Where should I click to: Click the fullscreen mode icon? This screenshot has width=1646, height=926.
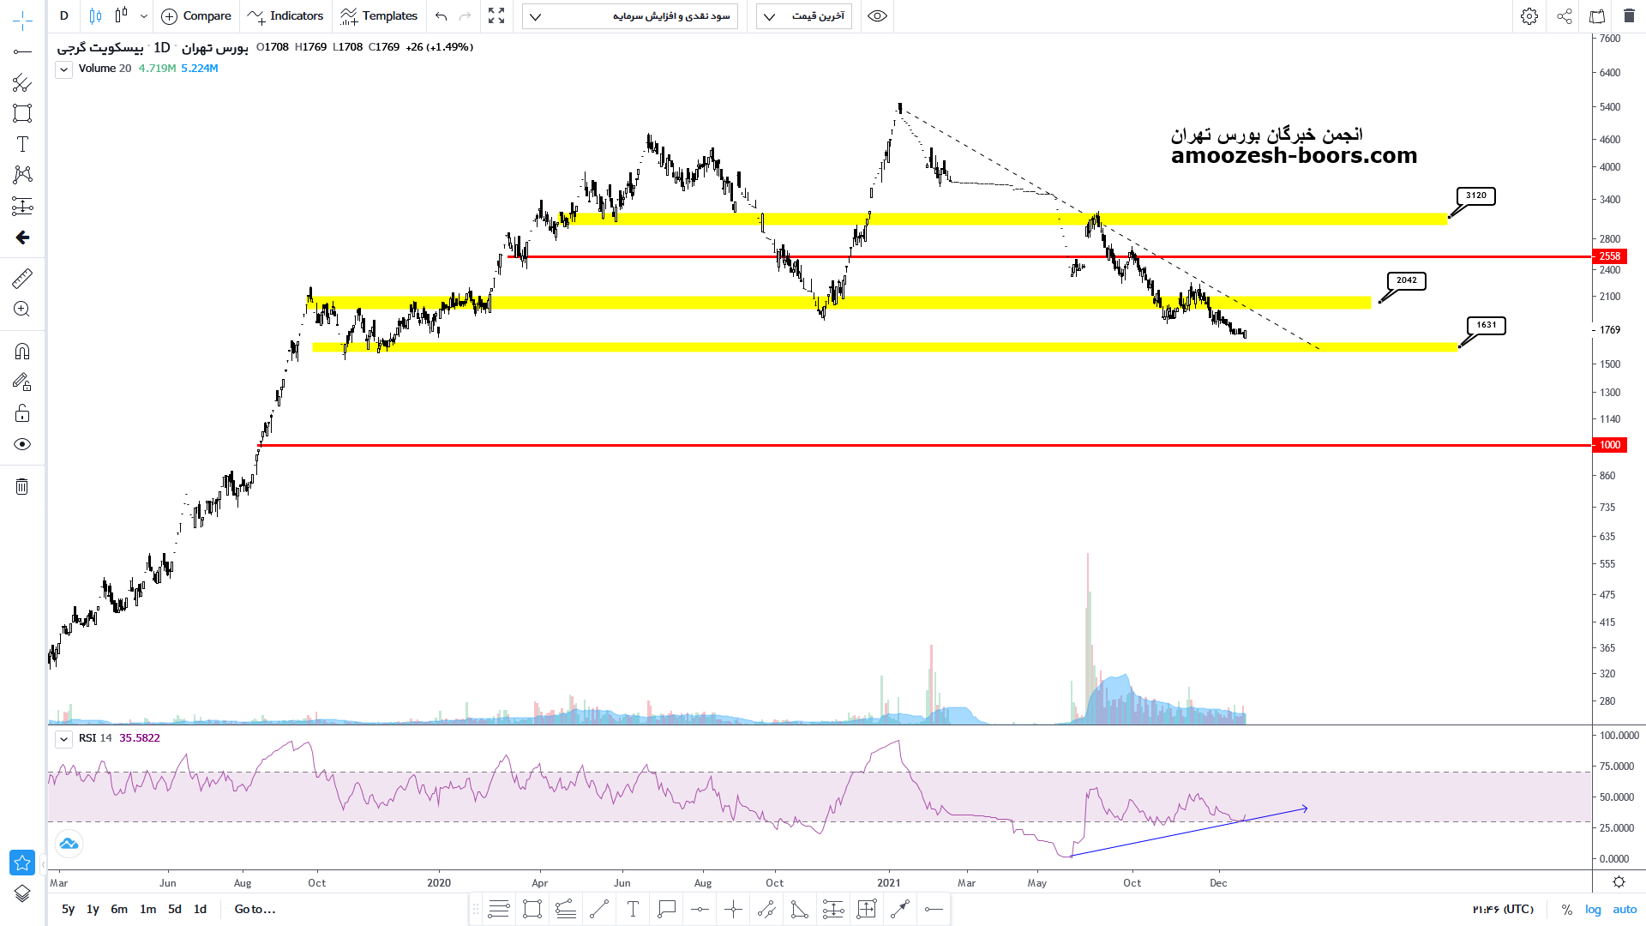tap(496, 16)
